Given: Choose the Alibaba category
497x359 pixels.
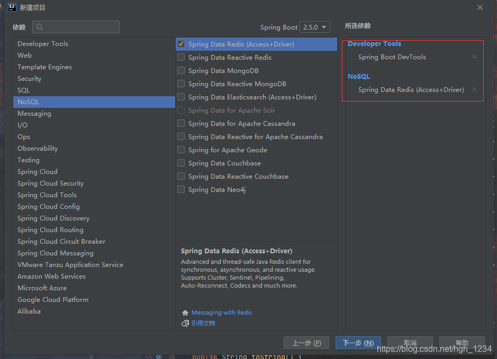Looking at the screenshot, I should (94, 311).
